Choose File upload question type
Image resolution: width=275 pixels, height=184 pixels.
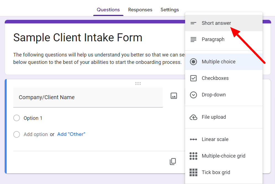point(224,117)
